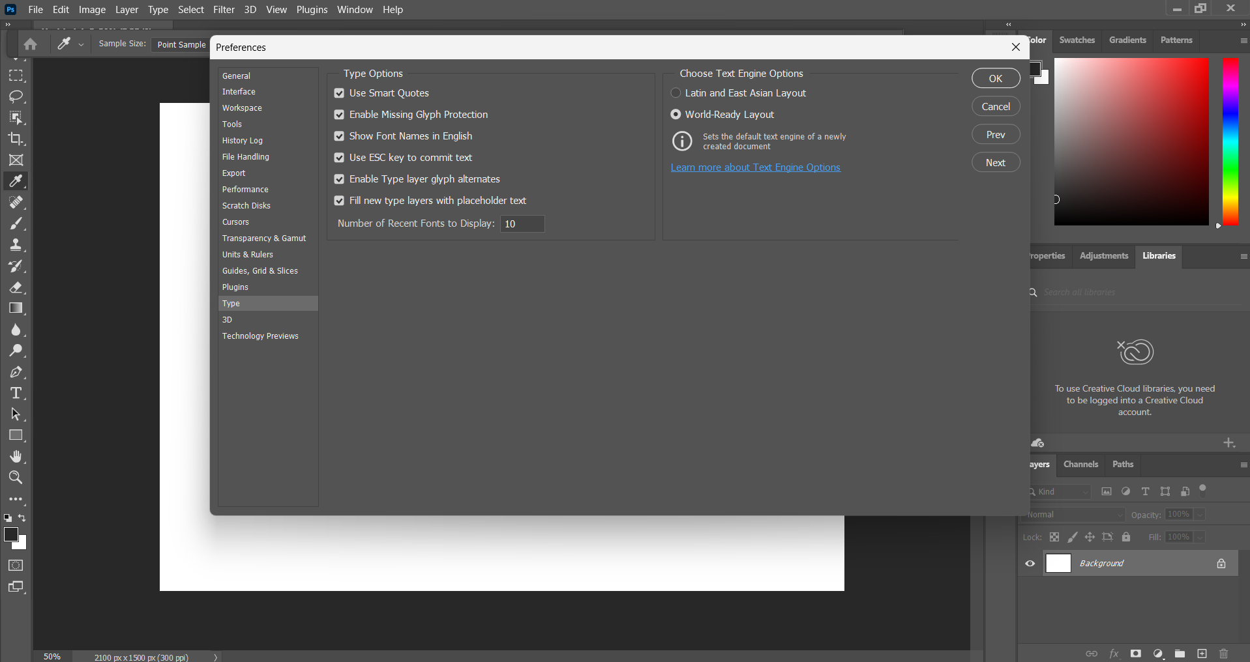Click the delete layer trash icon
This screenshot has height=662, width=1250.
1223,654
